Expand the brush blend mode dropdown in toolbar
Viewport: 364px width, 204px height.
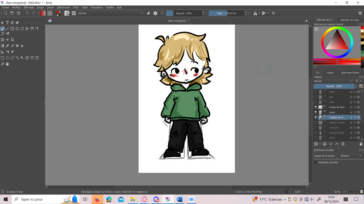(x=110, y=13)
